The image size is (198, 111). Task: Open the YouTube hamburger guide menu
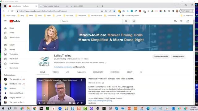point(5,21)
